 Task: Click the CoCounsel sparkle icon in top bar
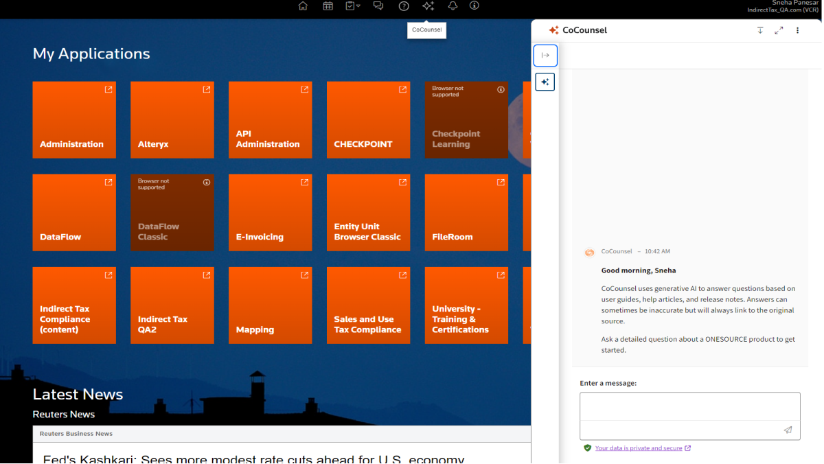[x=428, y=6]
